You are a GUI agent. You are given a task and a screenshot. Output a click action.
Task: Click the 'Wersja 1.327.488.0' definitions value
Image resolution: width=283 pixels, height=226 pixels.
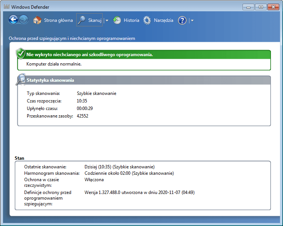[x=140, y=192]
